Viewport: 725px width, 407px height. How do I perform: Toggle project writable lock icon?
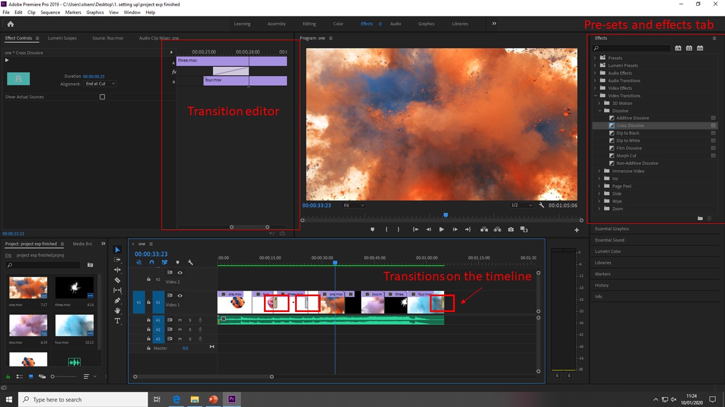[x=8, y=376]
